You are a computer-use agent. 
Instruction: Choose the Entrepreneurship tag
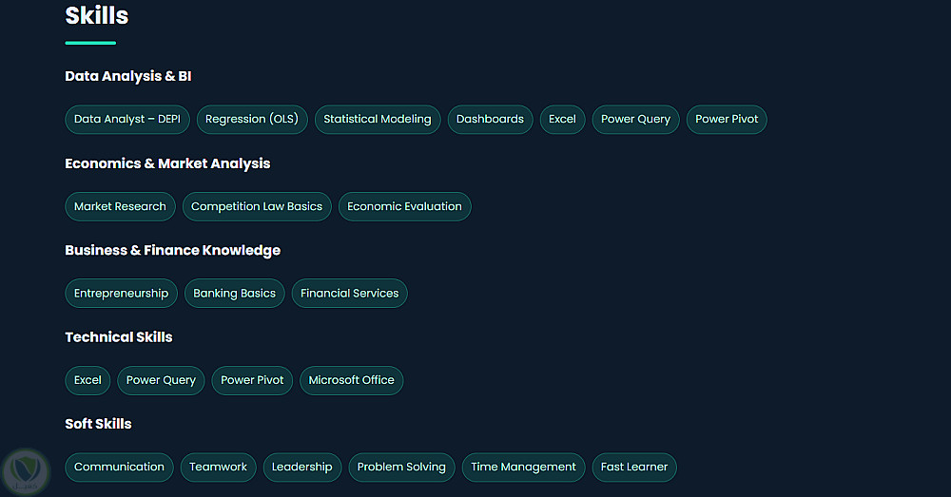pyautogui.click(x=121, y=294)
